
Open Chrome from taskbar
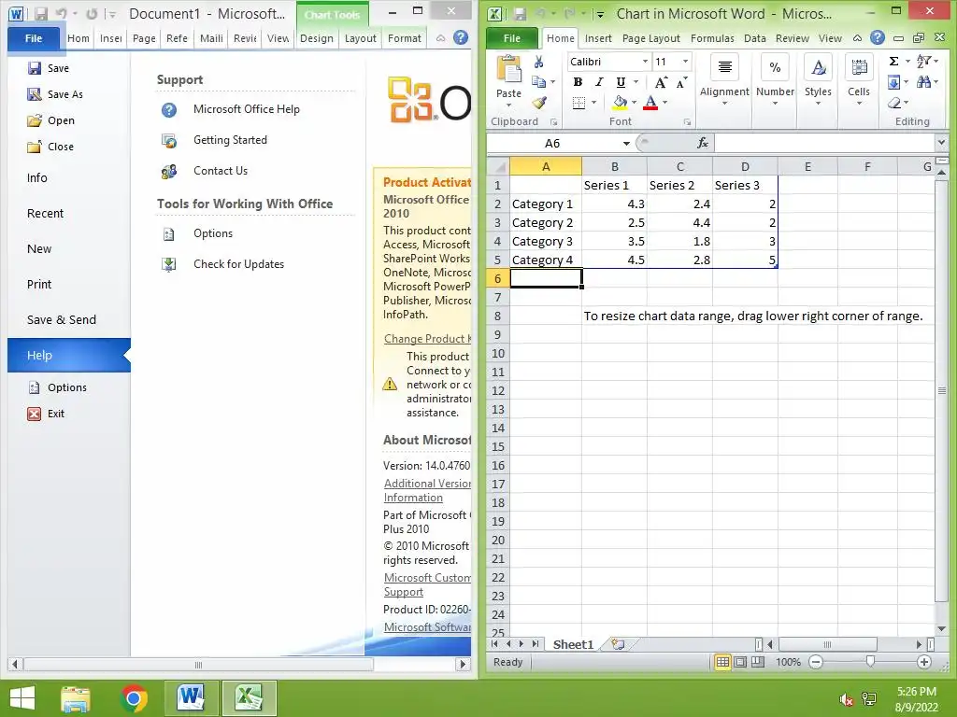134,698
